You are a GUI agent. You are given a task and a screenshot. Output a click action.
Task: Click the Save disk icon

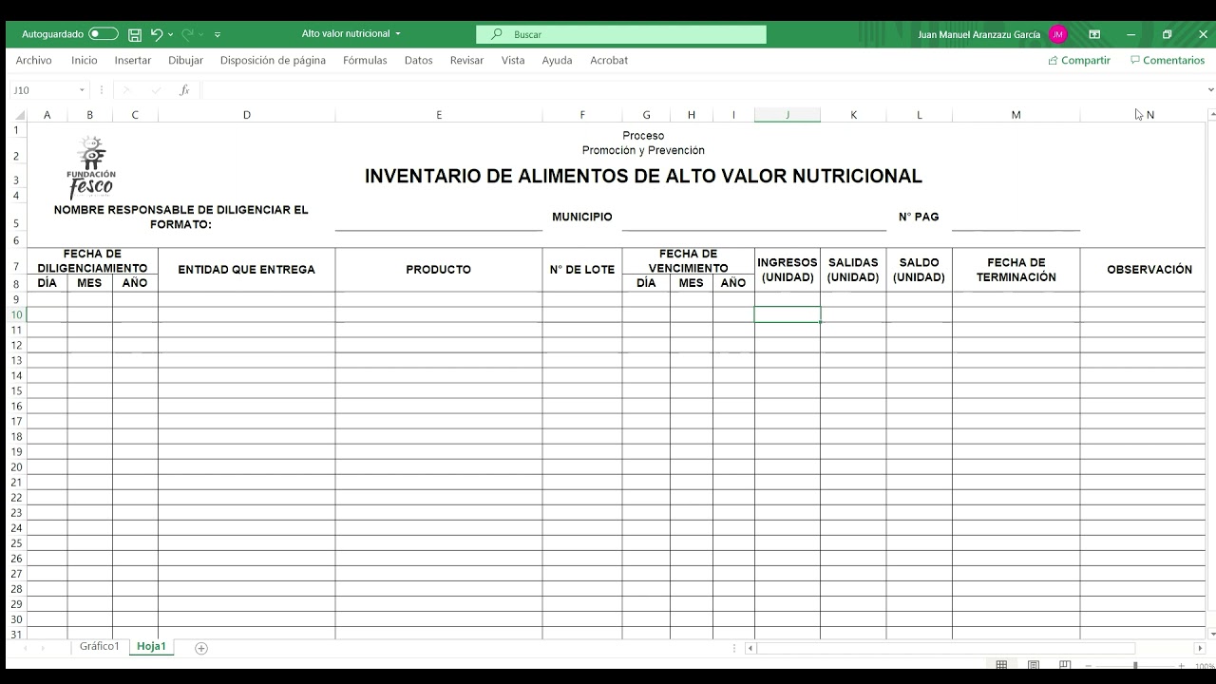click(x=135, y=34)
